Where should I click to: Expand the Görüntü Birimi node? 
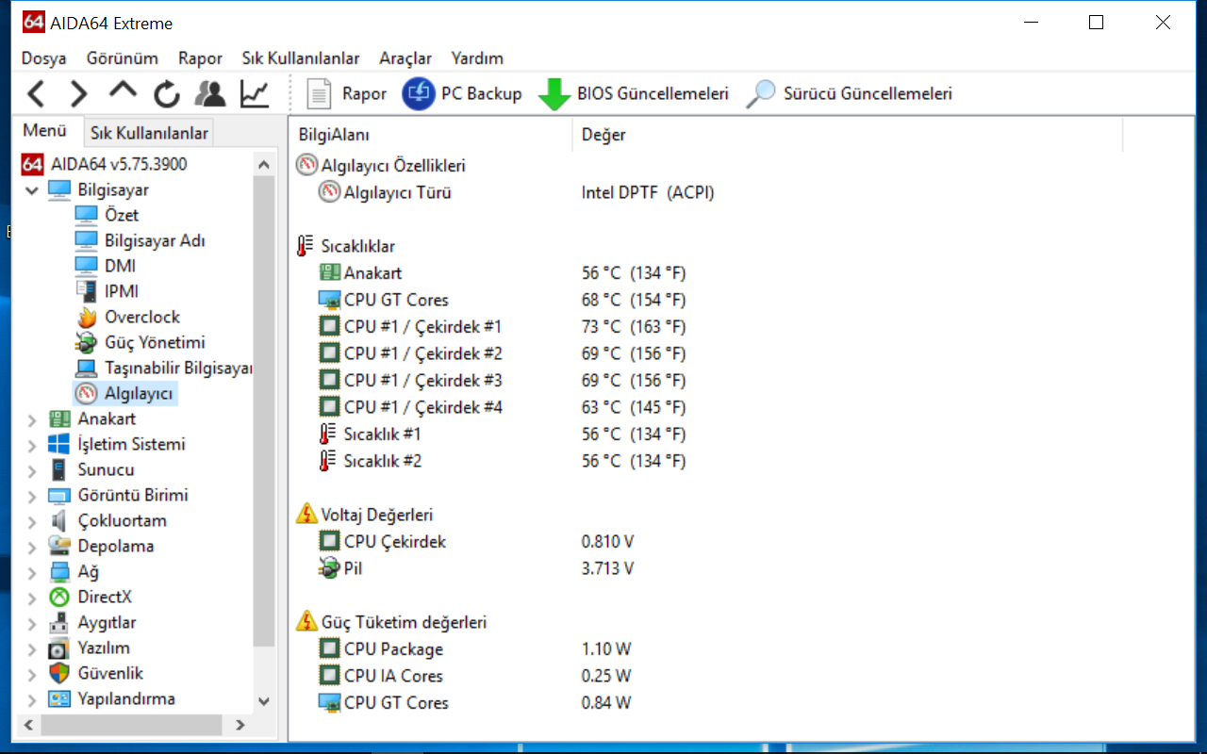[x=32, y=496]
